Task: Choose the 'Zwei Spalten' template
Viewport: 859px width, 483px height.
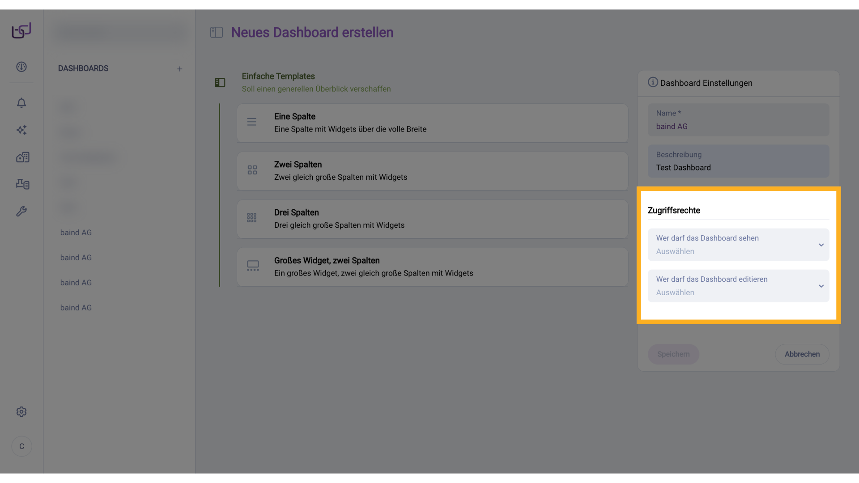Action: [x=432, y=171]
